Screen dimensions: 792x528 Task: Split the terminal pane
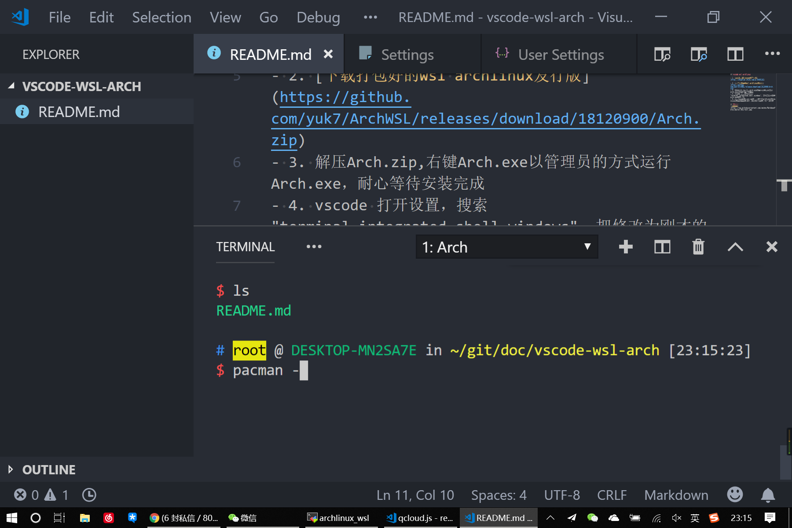tap(662, 247)
